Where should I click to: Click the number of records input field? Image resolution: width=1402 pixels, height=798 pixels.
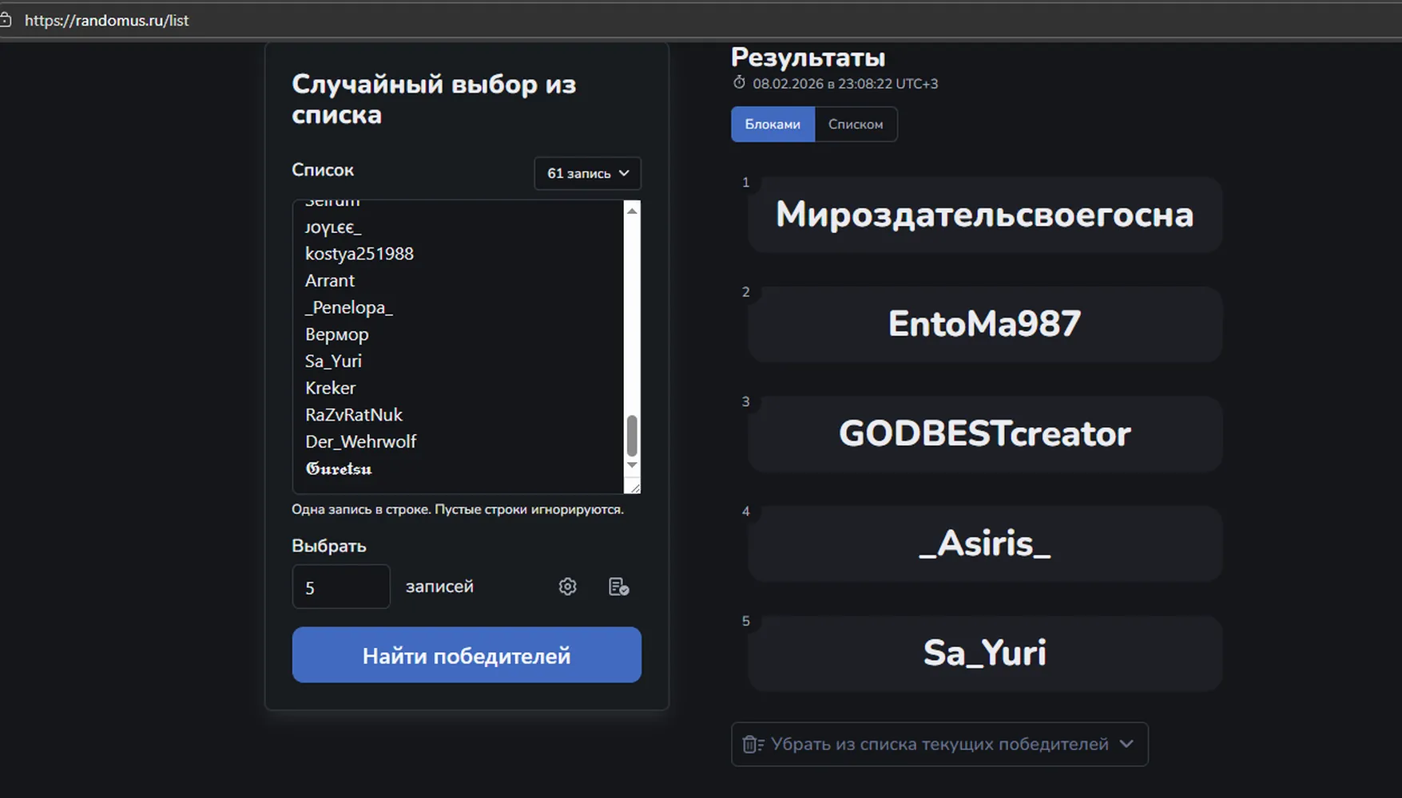341,587
